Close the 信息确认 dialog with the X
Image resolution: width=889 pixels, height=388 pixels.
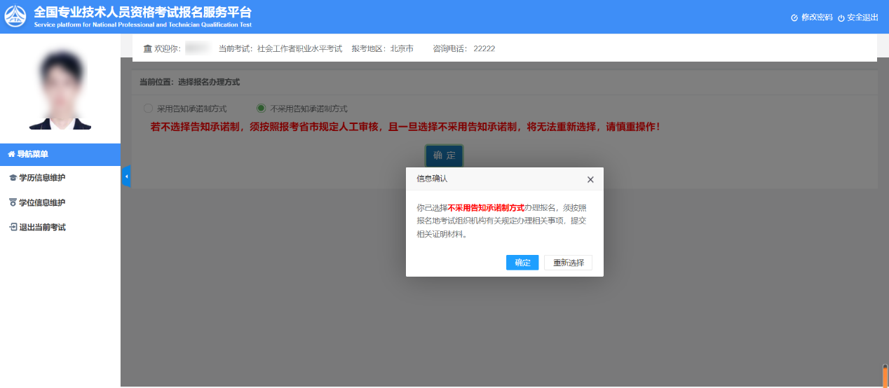[x=590, y=179]
